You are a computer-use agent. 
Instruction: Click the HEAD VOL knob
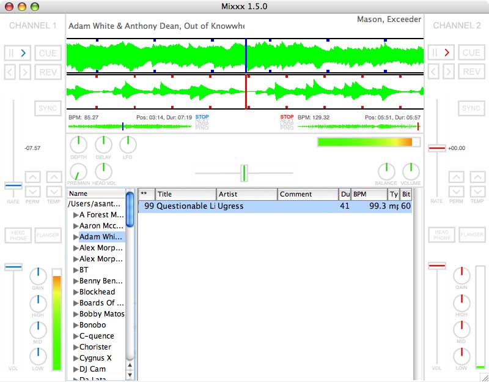point(103,172)
